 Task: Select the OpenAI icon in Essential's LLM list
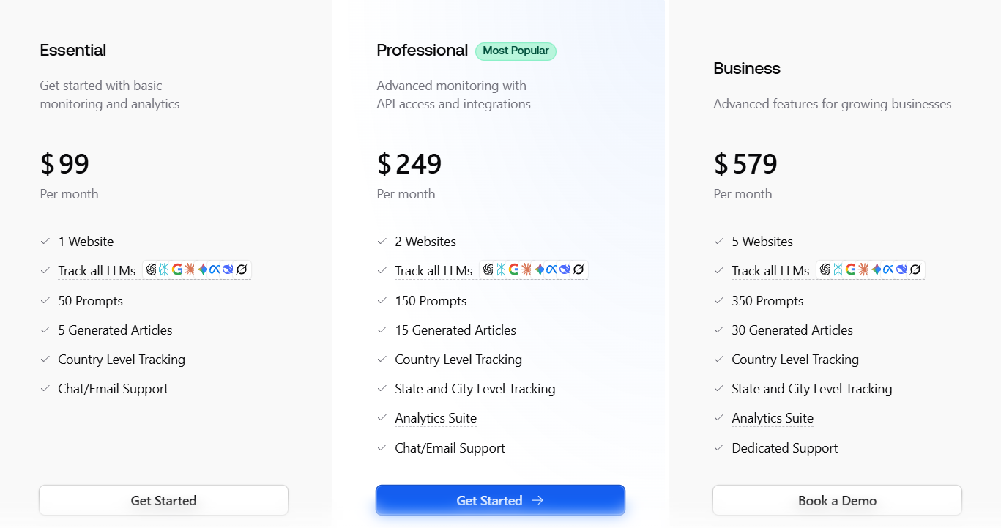click(152, 269)
